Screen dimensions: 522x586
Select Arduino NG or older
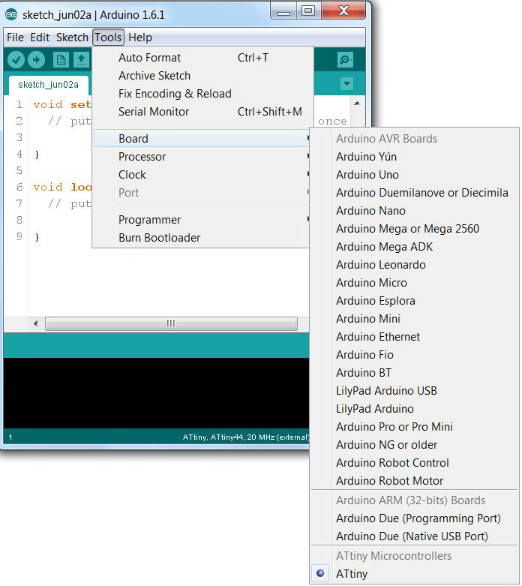(415, 444)
